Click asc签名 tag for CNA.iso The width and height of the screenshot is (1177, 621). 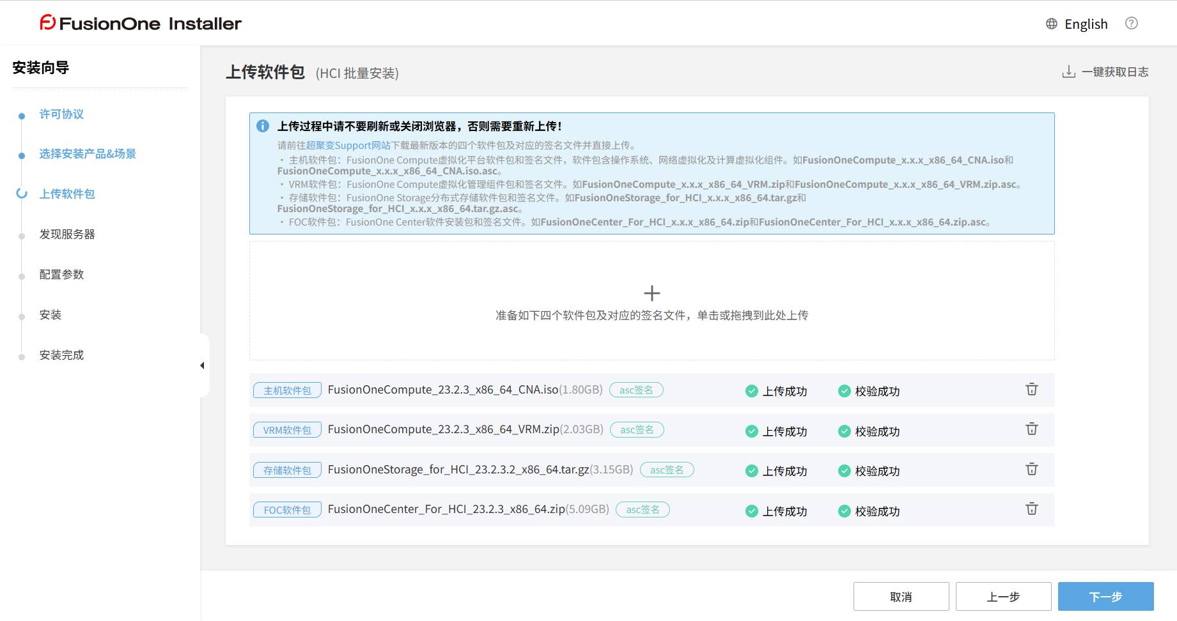(x=636, y=390)
